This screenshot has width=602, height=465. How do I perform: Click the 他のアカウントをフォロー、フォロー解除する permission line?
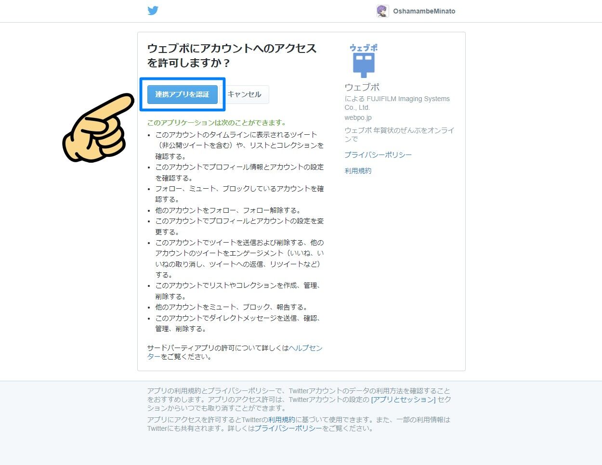click(x=228, y=210)
